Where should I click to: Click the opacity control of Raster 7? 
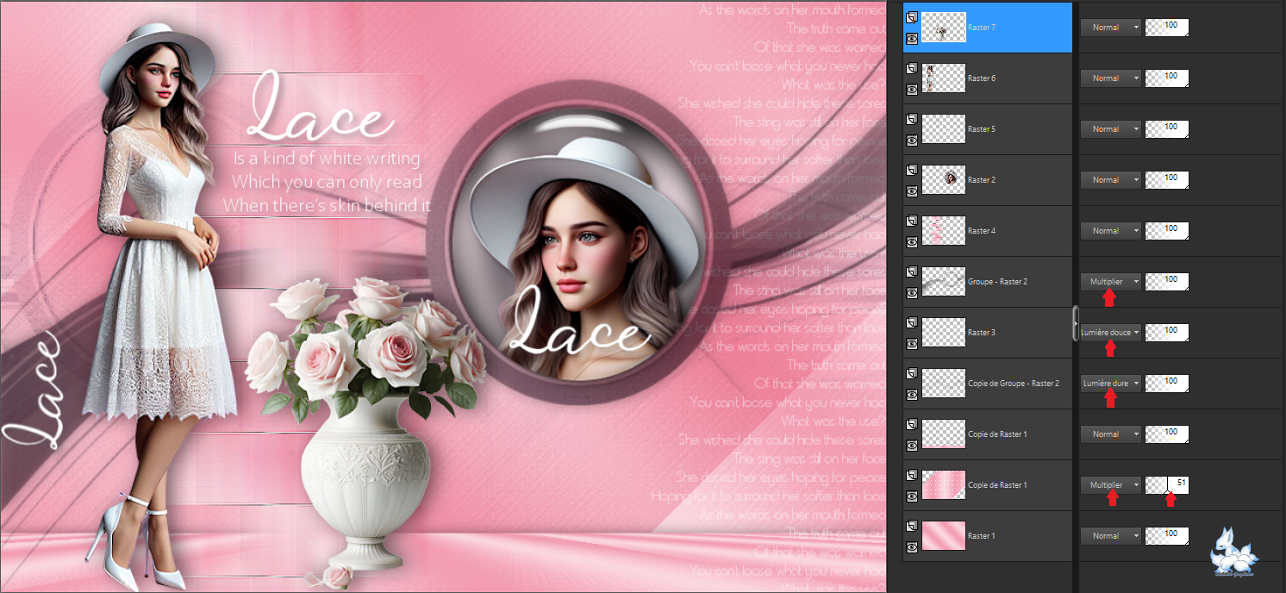[1167, 28]
